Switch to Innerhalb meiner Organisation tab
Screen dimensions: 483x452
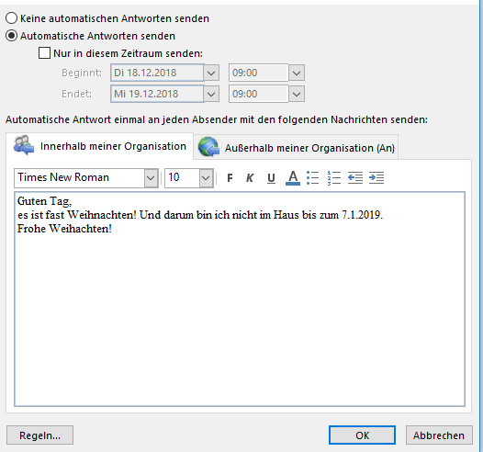point(100,146)
